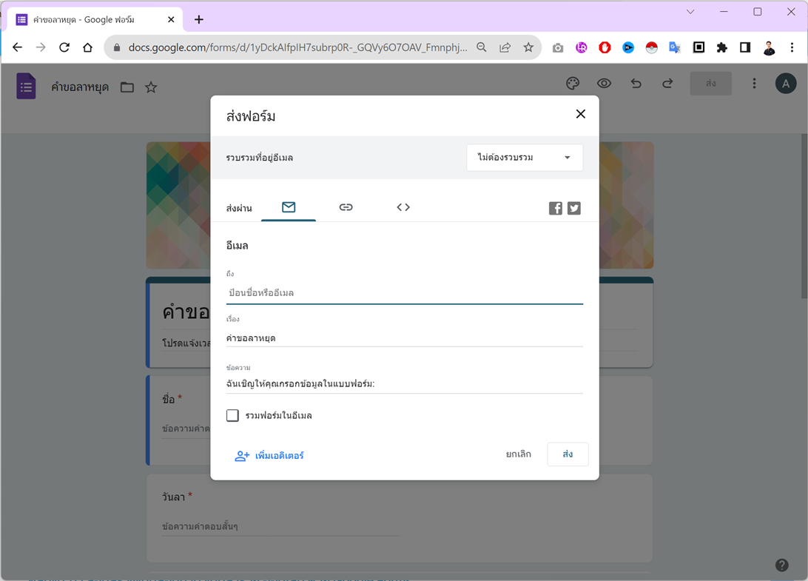The width and height of the screenshot is (808, 581).
Task: Open the theme customization palette icon
Action: 573,84
